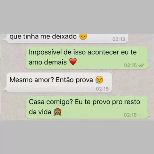Click the 02:16 timestamp
The image size is (154, 154).
(x=130, y=115)
